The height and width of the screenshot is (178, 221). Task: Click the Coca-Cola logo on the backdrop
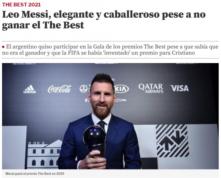(59, 89)
